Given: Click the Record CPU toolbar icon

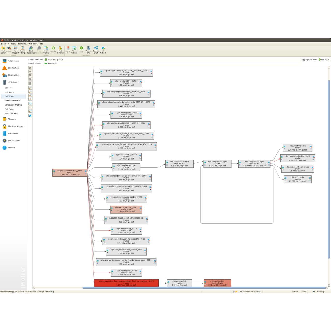Looking at the screenshot, I should (x=88, y=49).
